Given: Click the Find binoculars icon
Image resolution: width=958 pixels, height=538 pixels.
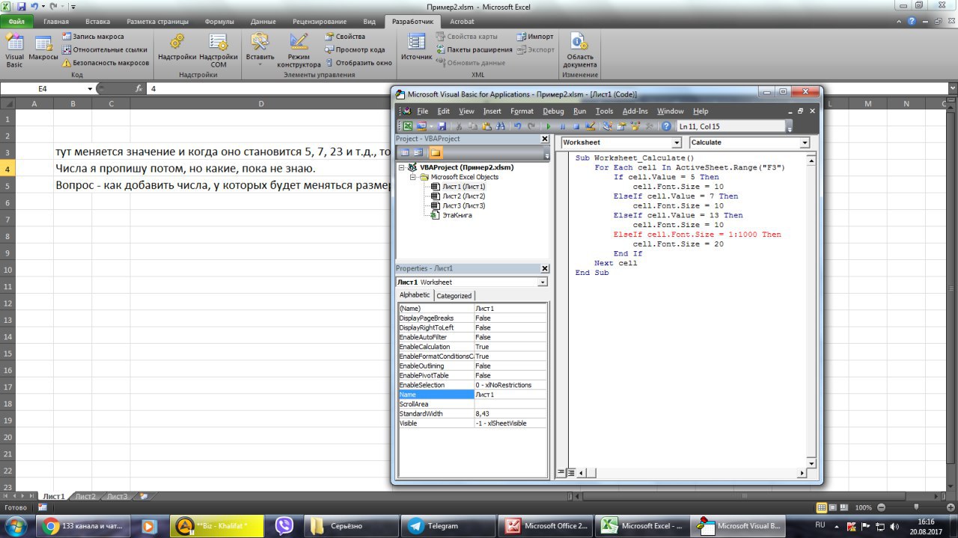Looking at the screenshot, I should 501,126.
